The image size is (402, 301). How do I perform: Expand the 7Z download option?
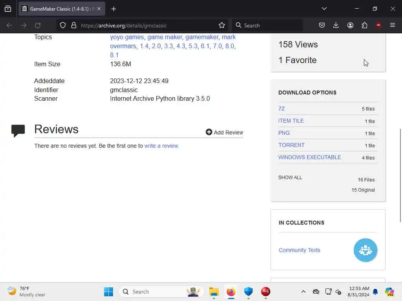click(281, 109)
